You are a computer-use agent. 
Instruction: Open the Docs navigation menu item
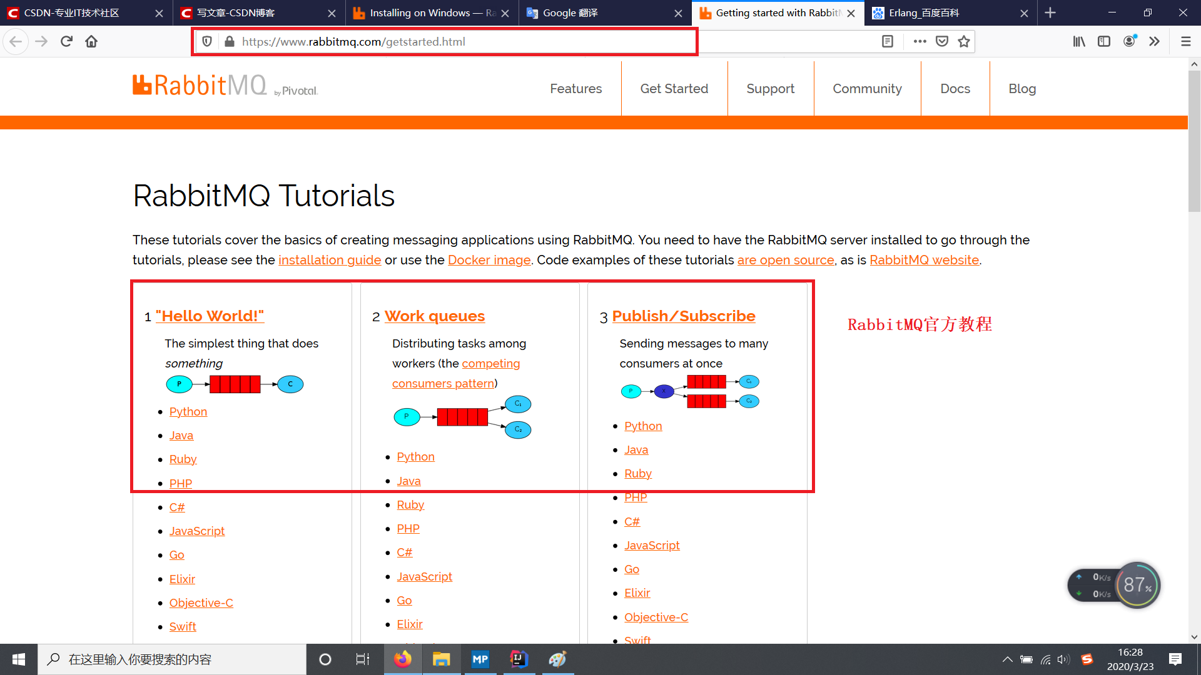(955, 88)
